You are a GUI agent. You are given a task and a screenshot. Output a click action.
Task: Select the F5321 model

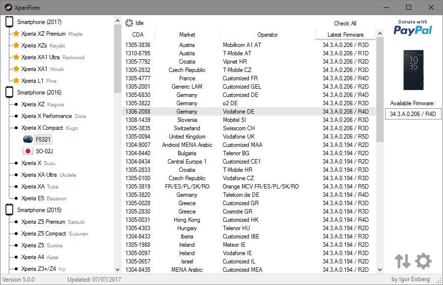tap(43, 140)
